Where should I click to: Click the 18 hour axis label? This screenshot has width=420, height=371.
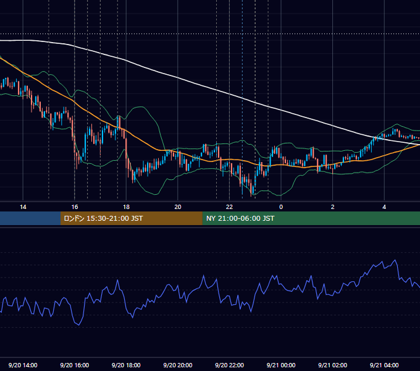(126, 207)
